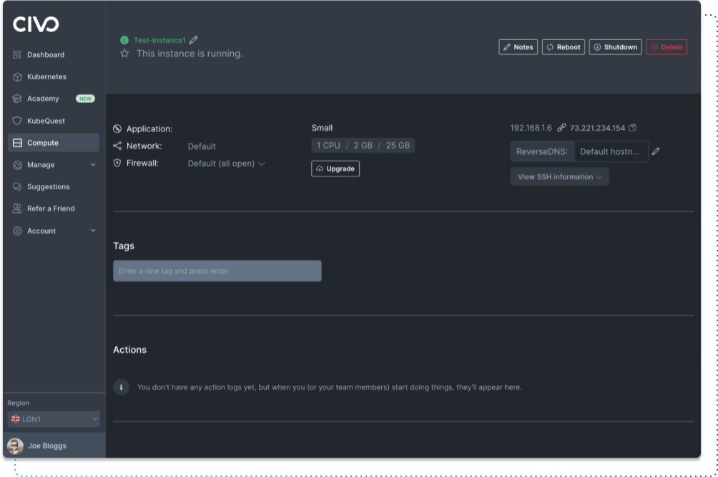The image size is (718, 477).
Task: Favorite the instance with the star icon
Action: tap(124, 54)
